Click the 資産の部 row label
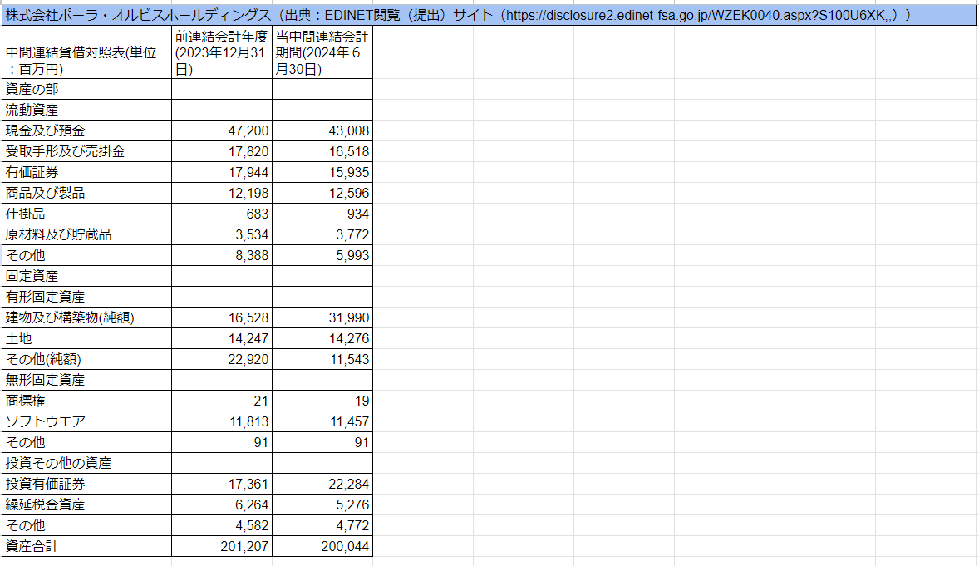The width and height of the screenshot is (979, 566). tap(86, 89)
